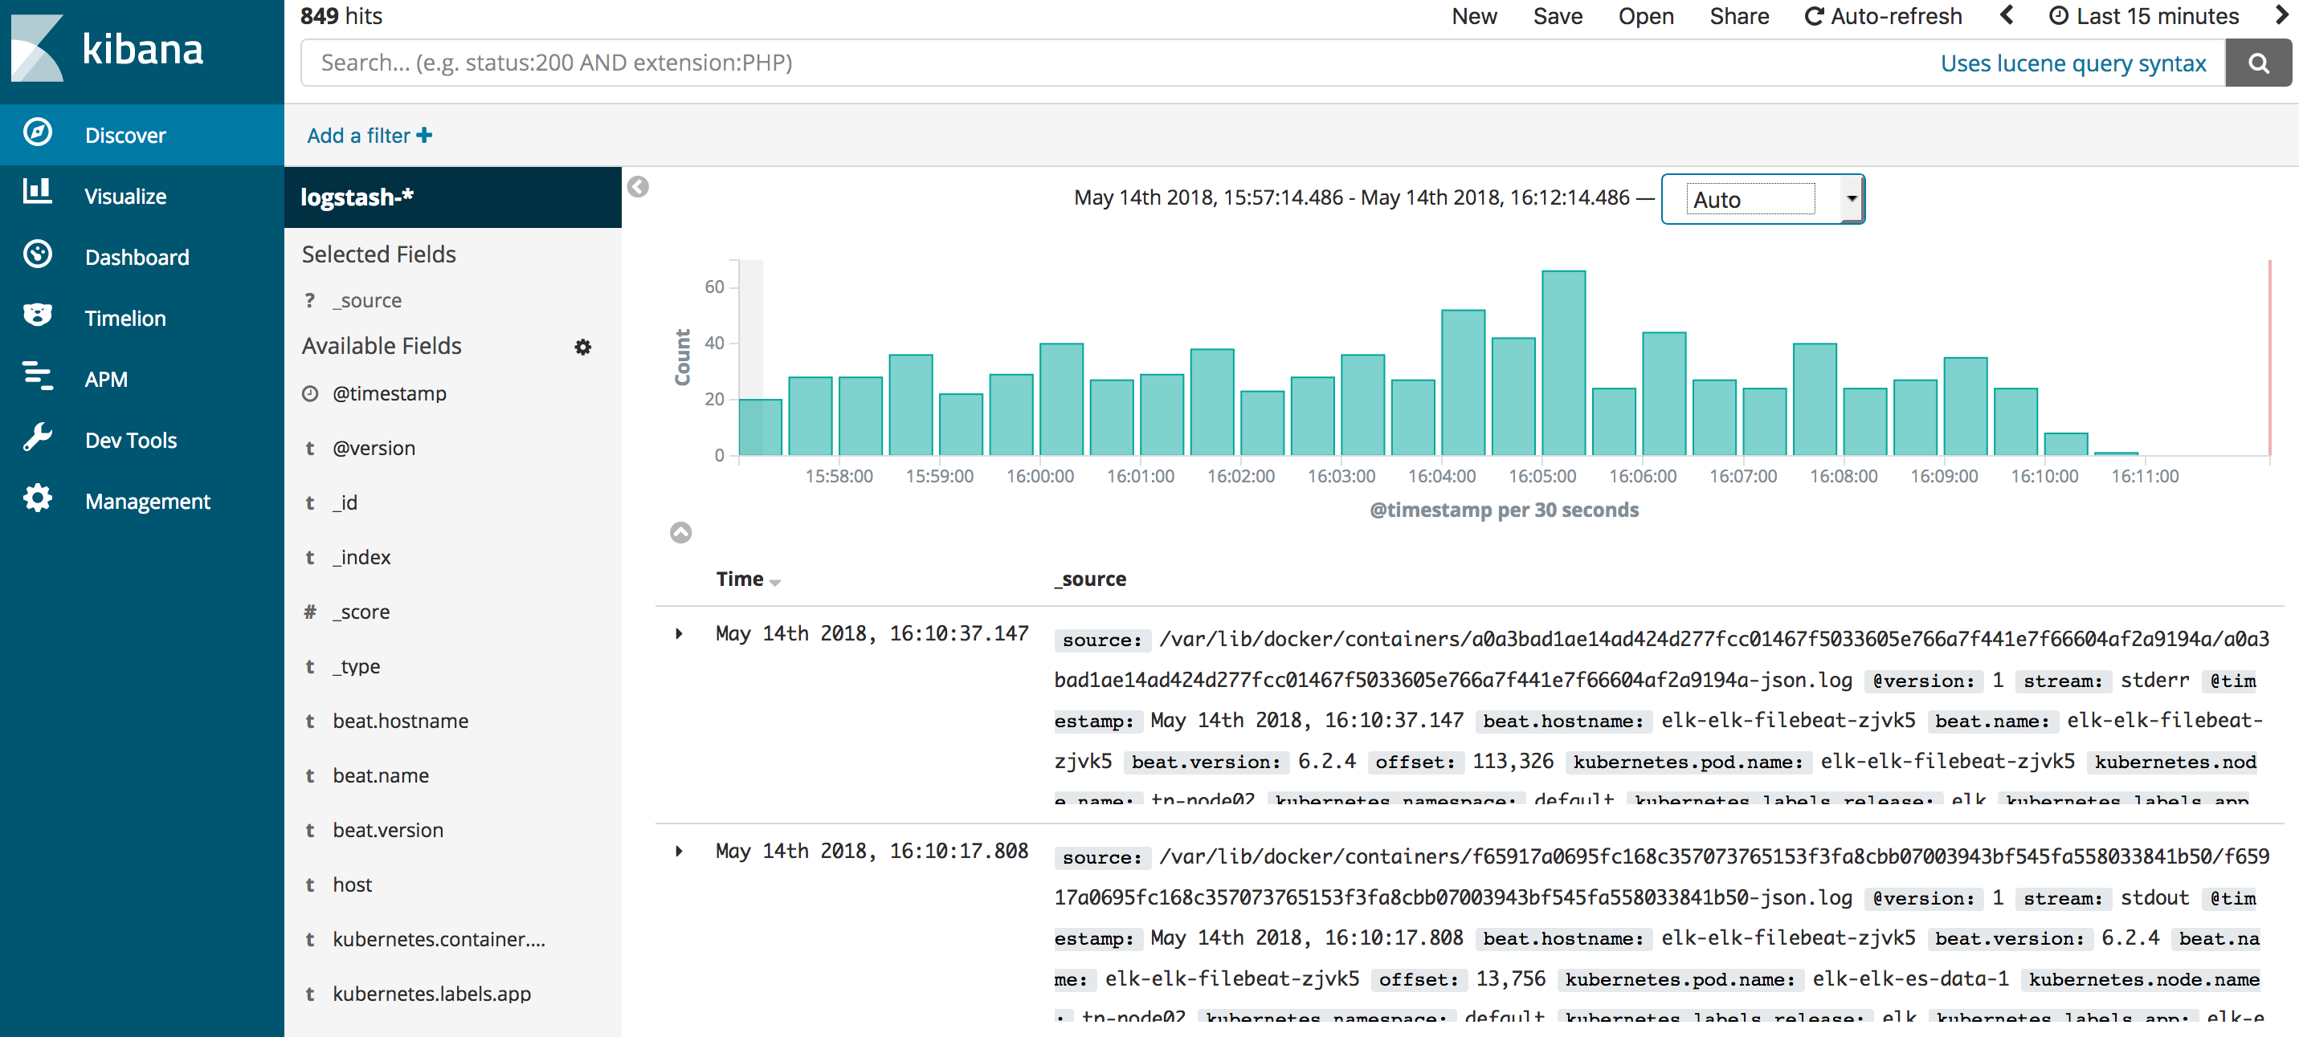Click the Dashboard gauge icon
This screenshot has width=2299, height=1037.
(38, 255)
